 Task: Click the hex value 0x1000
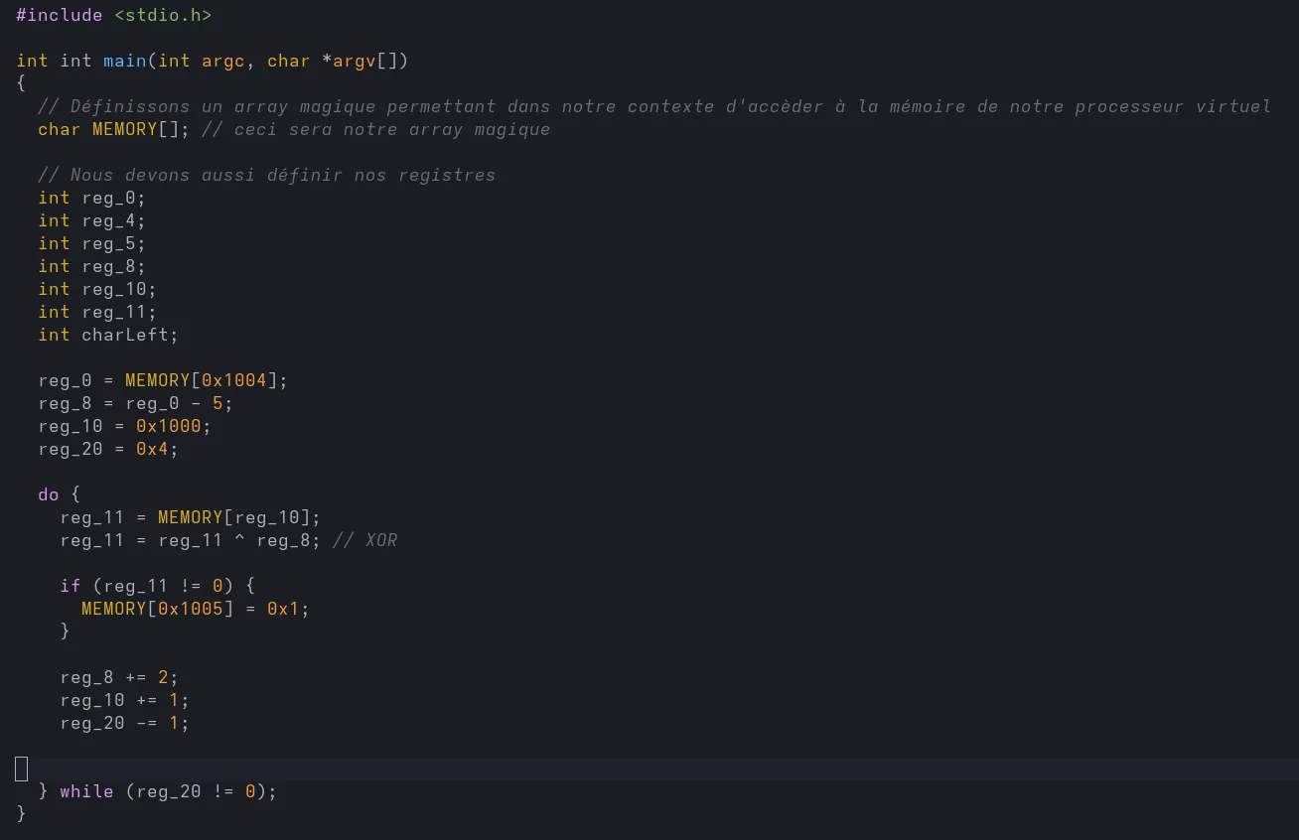click(168, 426)
